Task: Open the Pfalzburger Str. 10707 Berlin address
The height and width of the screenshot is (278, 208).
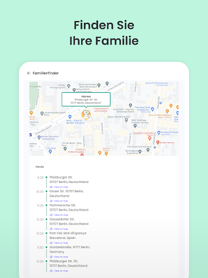Action: (69, 180)
